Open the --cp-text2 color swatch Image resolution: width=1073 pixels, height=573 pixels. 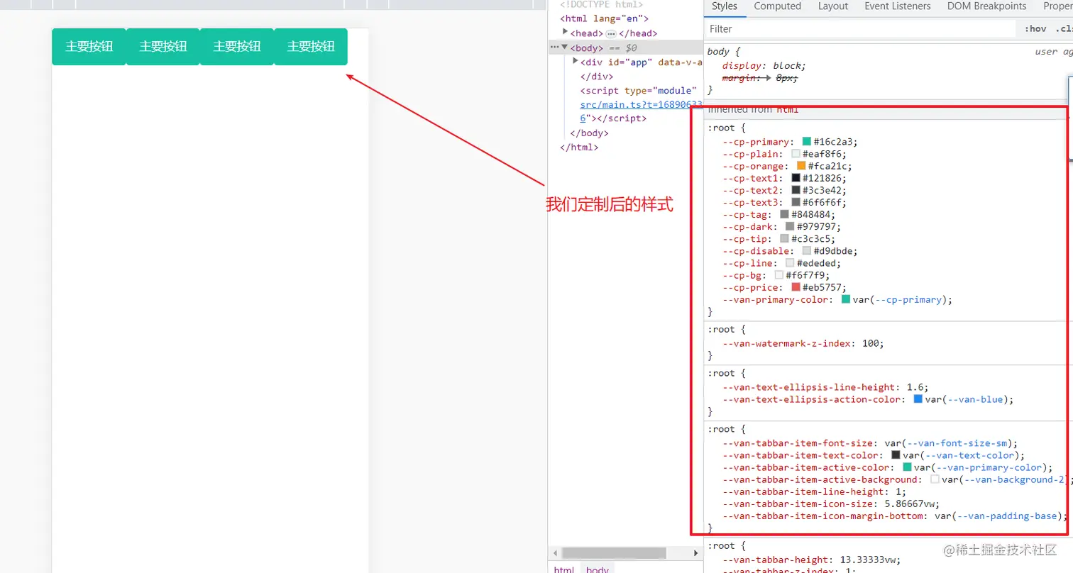tap(796, 190)
